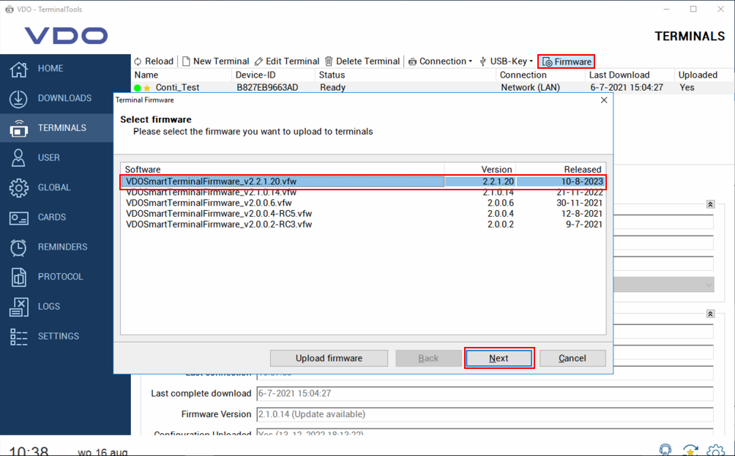Click the Name column header
The image size is (735, 456).
pos(182,75)
